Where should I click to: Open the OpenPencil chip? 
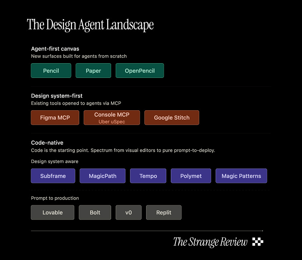pyautogui.click(x=140, y=70)
